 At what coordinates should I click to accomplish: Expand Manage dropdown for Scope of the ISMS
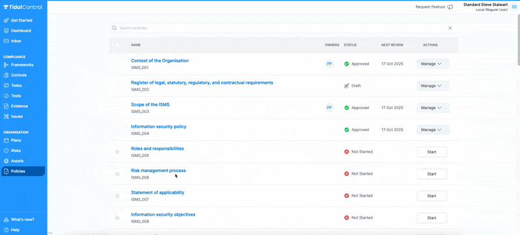pos(433,108)
